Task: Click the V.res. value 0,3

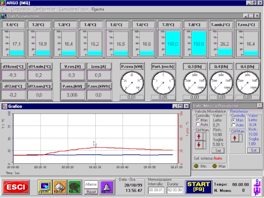Action: (72, 75)
